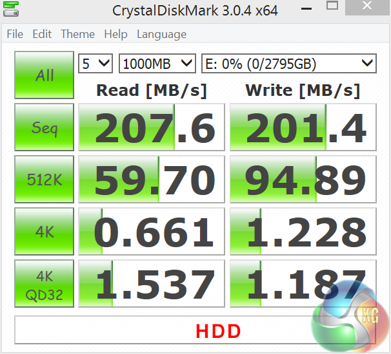Open the Language menu
391x354 pixels.
(161, 34)
